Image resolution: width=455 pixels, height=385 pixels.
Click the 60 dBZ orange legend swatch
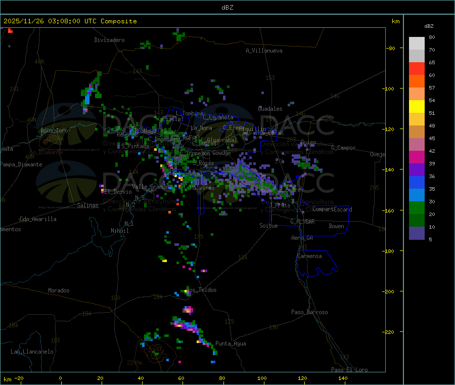[x=417, y=81]
